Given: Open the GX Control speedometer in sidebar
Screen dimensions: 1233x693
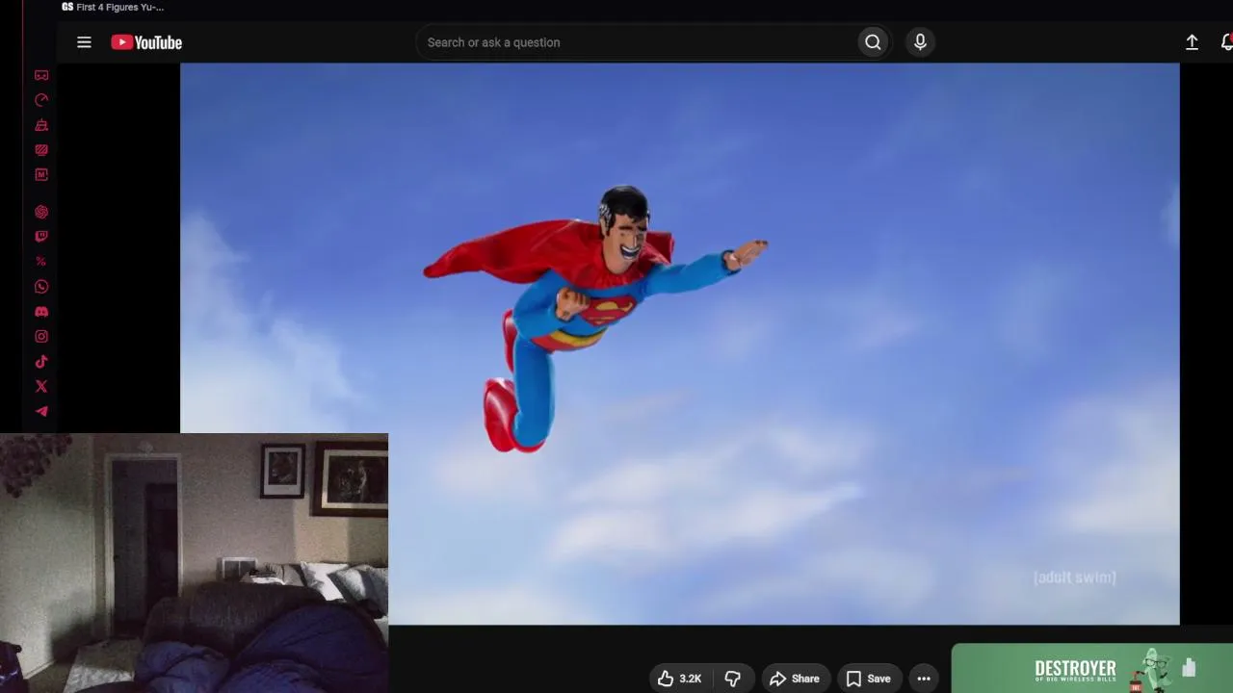Looking at the screenshot, I should (41, 100).
